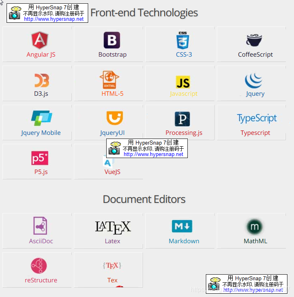Select the Javascript yellow text link
The image size is (294, 297).
tap(183, 94)
